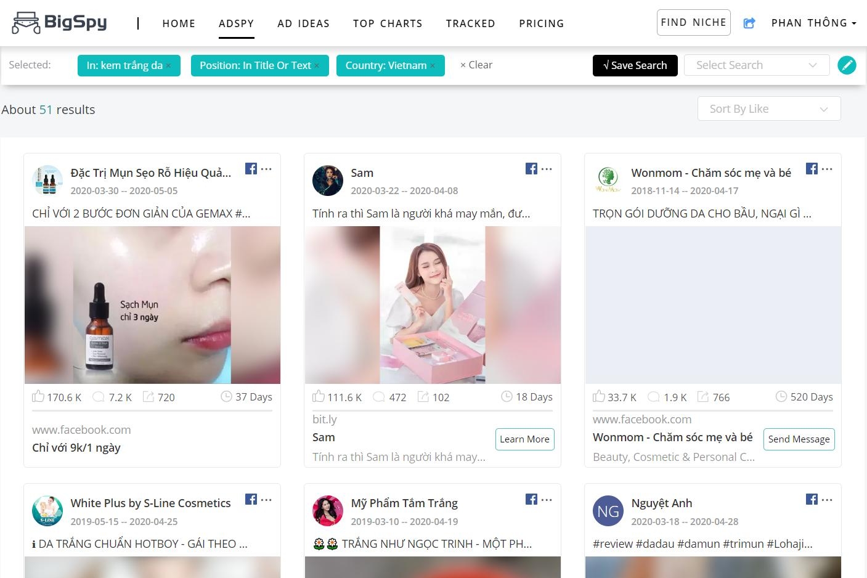Click the Sam profile avatar
The width and height of the screenshot is (867, 578).
328,181
